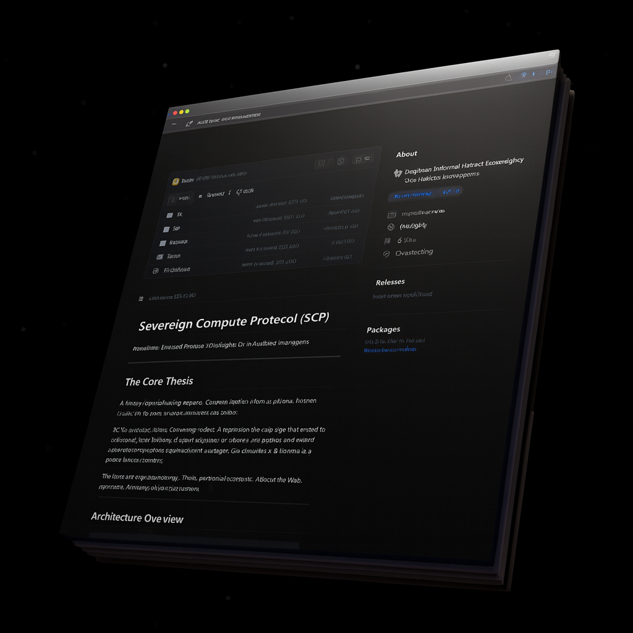Click the list icon above the README title

(x=141, y=299)
